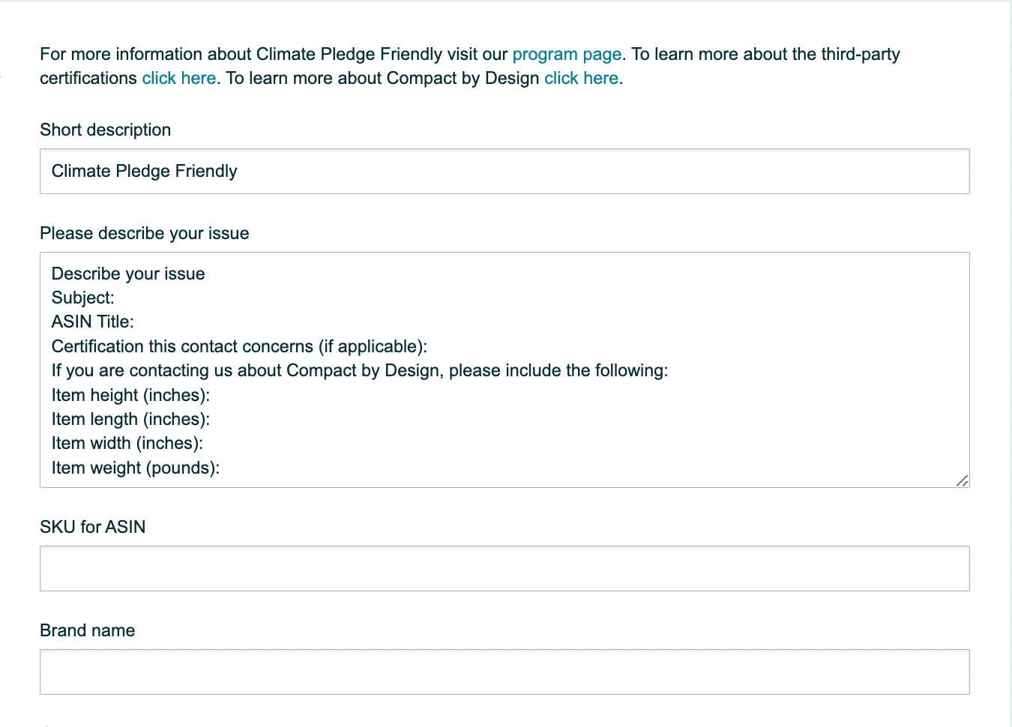Set cursor at 'Item height (inches):' line
The height and width of the screenshot is (727, 1012).
pos(130,395)
